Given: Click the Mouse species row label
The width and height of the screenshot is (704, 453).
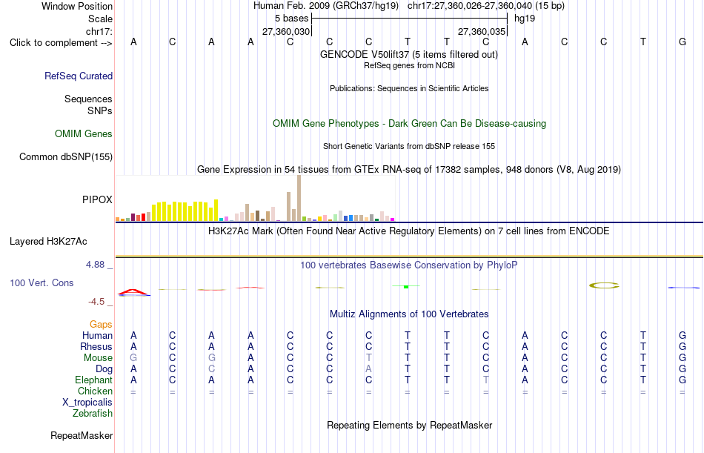Looking at the screenshot, I should click(98, 357).
